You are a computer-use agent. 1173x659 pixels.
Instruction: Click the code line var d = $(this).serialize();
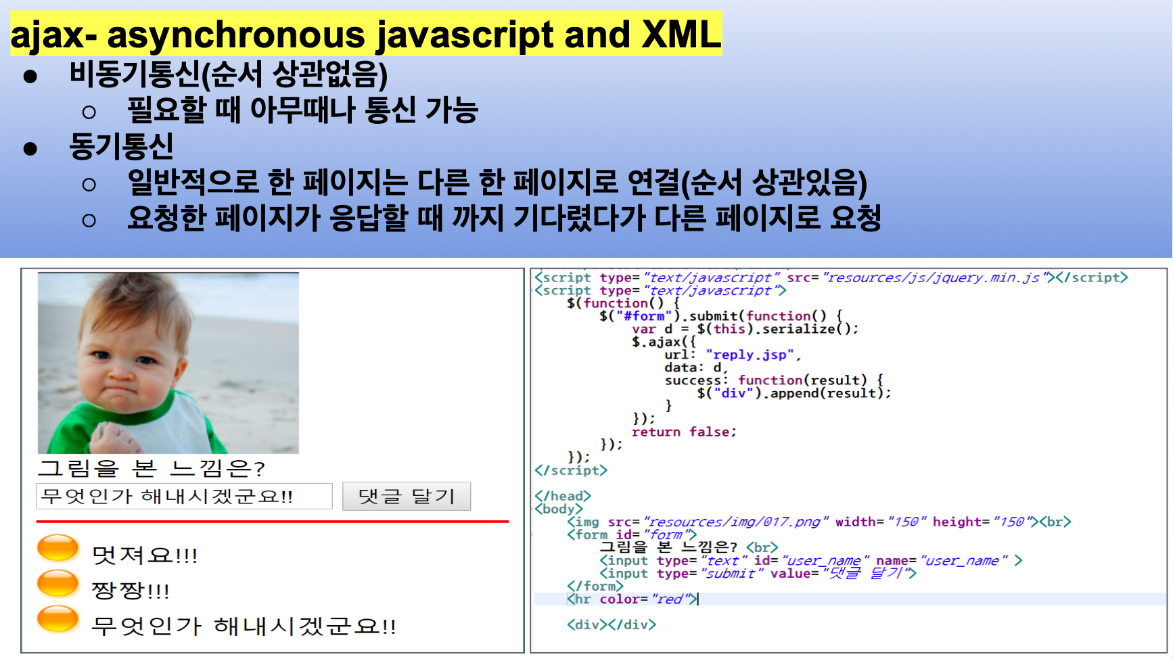pyautogui.click(x=745, y=329)
